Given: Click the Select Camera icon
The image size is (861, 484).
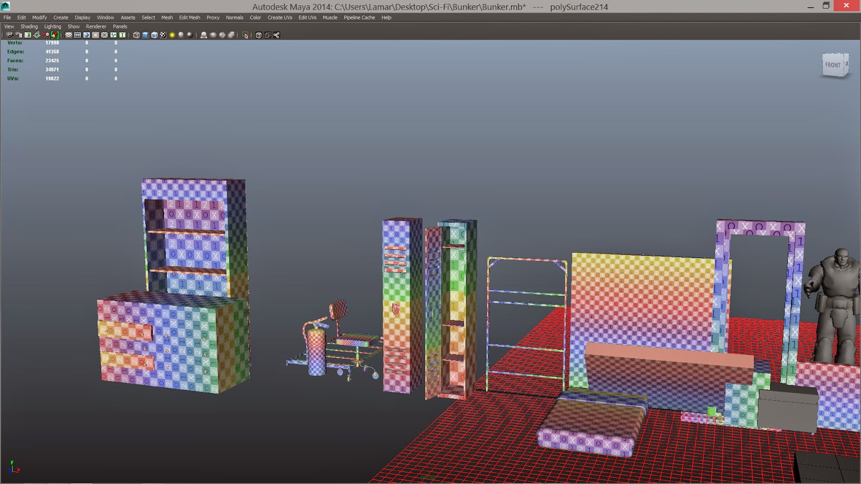Looking at the screenshot, I should [9, 35].
